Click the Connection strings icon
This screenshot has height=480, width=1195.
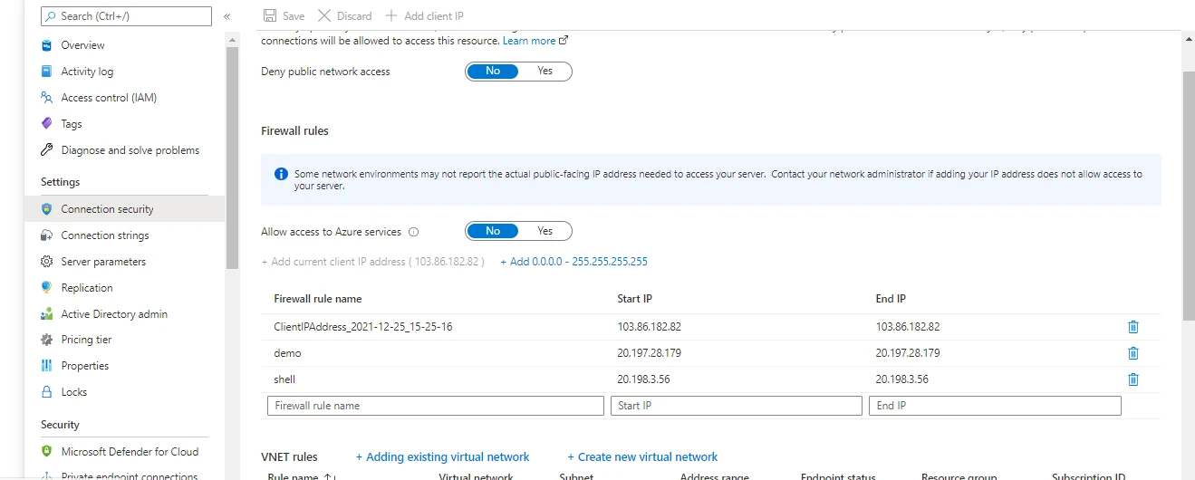coord(46,235)
